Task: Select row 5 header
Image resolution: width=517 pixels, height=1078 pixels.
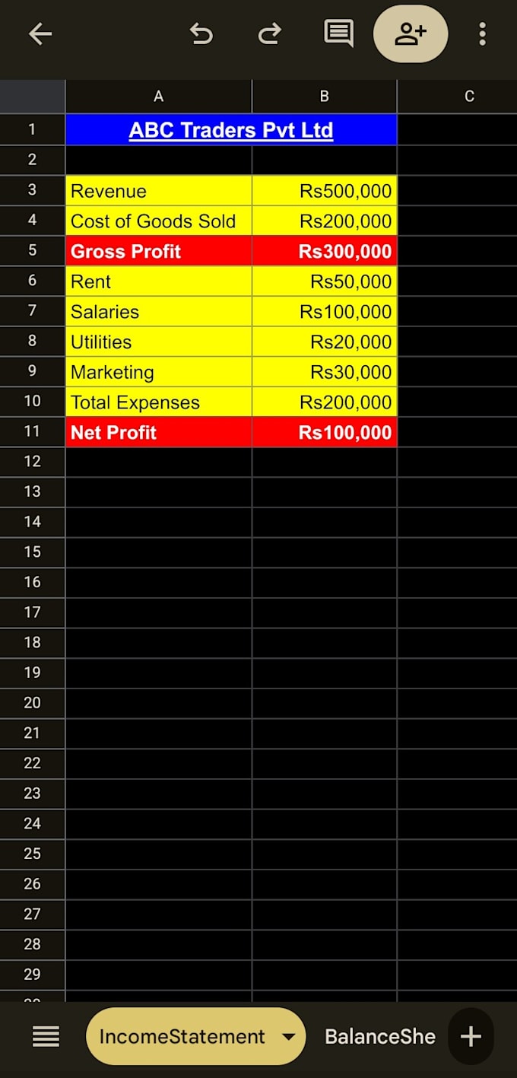Action: pyautogui.click(x=32, y=251)
